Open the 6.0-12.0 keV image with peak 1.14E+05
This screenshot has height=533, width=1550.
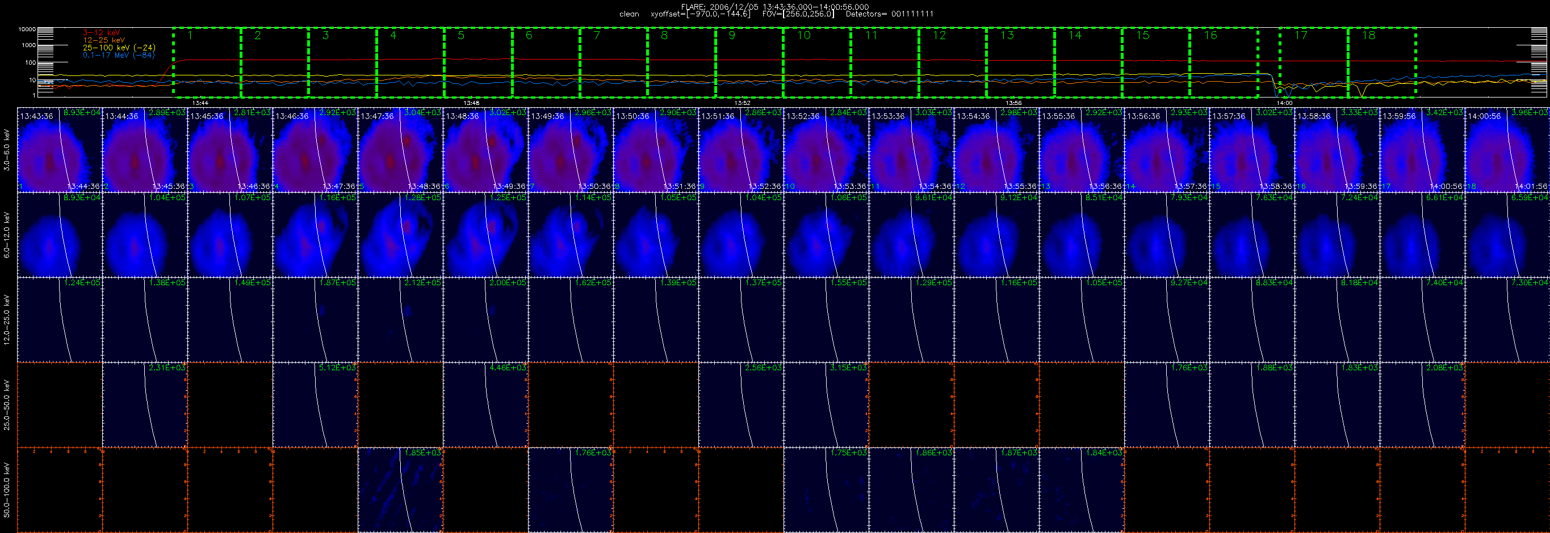[x=571, y=235]
